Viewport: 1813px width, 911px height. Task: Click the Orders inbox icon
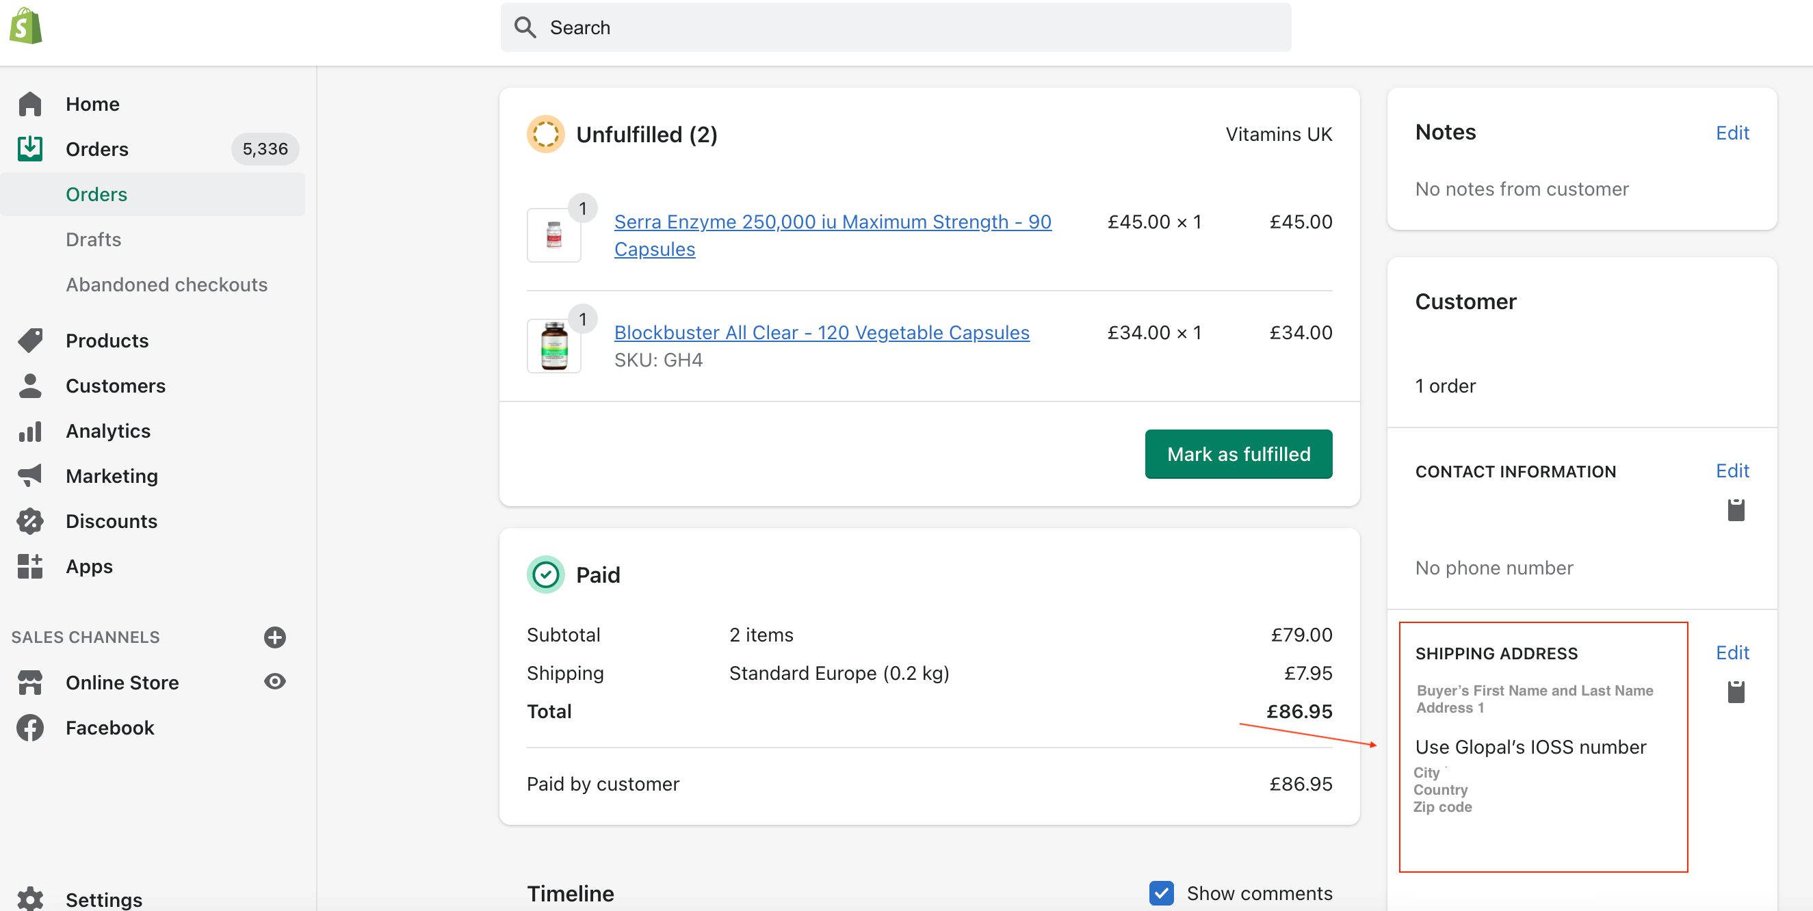click(30, 149)
